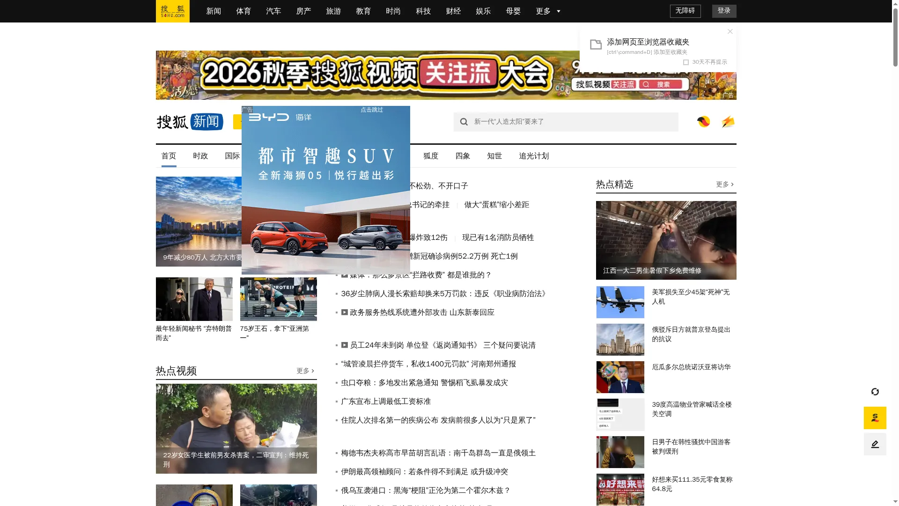Click the 登录 button

[724, 11]
